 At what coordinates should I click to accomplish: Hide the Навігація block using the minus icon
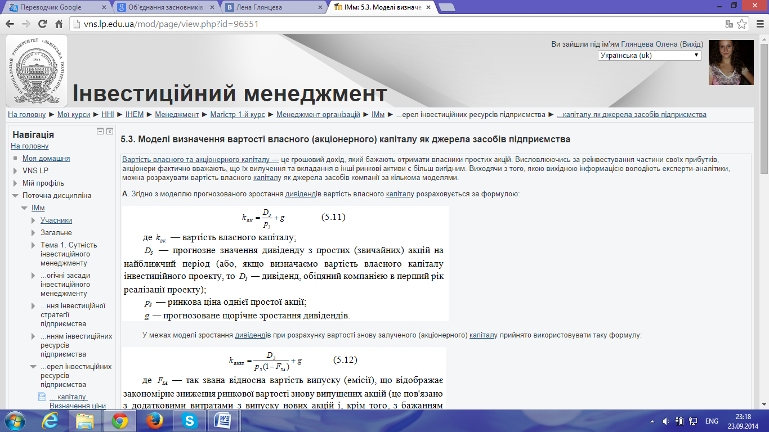(x=100, y=131)
